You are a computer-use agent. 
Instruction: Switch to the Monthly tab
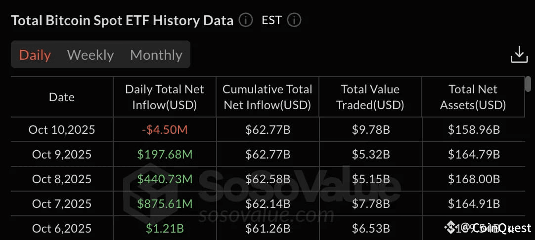coord(156,55)
